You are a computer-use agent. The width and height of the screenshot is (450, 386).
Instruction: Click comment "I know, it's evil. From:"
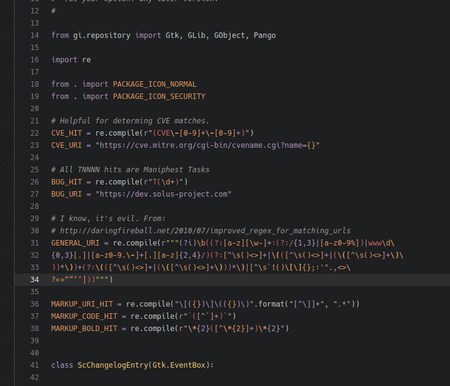point(108,219)
